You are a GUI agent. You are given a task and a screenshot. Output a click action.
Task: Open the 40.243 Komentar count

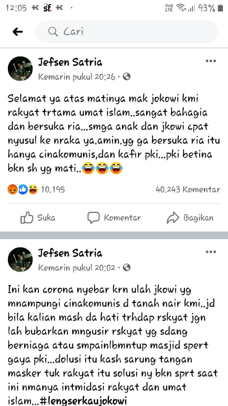pyautogui.click(x=188, y=190)
